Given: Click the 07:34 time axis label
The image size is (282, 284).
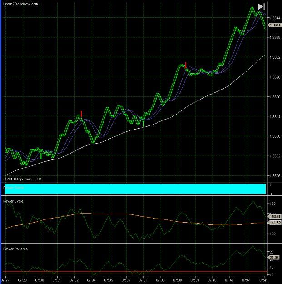Looking at the screenshot, I should point(91,280).
